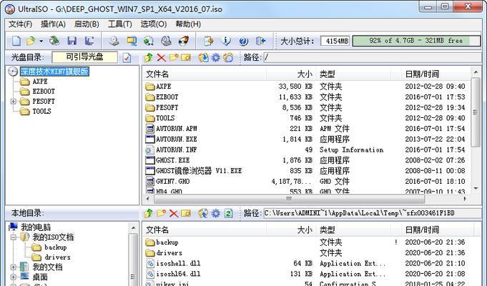Viewport: 487px width, 286px height.
Task: Click the 4154MB total size field
Action: pos(335,41)
